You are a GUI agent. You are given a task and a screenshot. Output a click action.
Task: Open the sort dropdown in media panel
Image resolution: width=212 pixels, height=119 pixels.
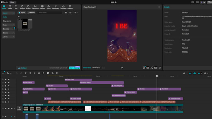(x=71, y=13)
